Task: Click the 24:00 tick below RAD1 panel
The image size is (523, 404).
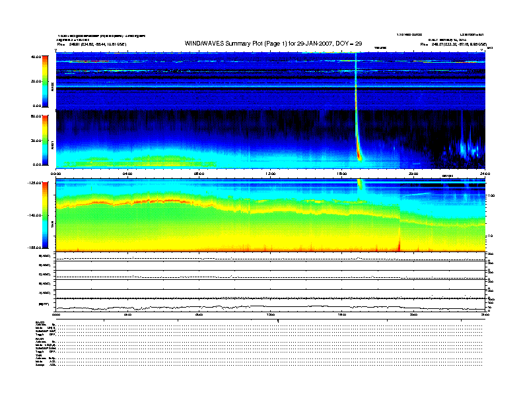Action: 485,174
